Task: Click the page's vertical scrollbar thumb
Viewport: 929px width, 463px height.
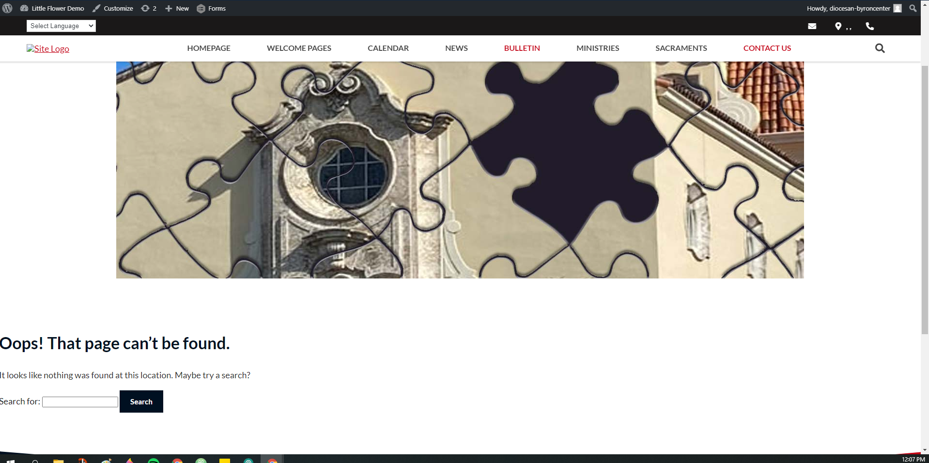Action: tap(924, 199)
